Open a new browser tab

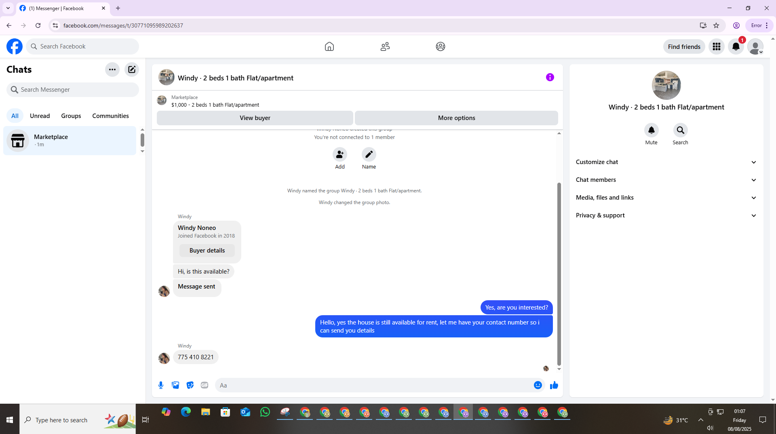click(118, 8)
